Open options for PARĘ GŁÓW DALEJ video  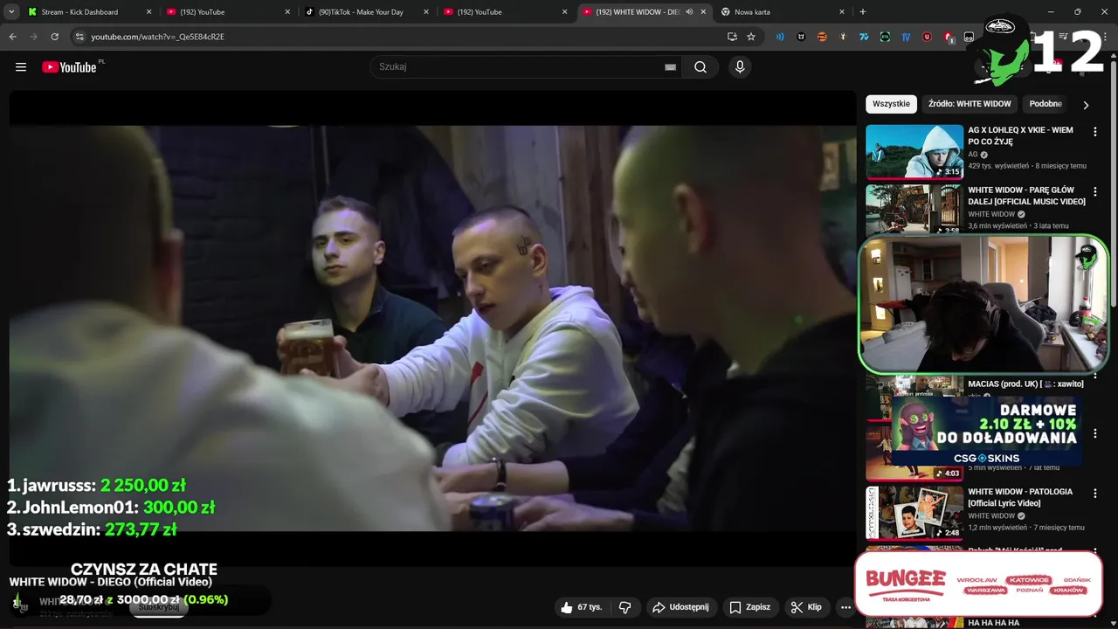(1095, 190)
